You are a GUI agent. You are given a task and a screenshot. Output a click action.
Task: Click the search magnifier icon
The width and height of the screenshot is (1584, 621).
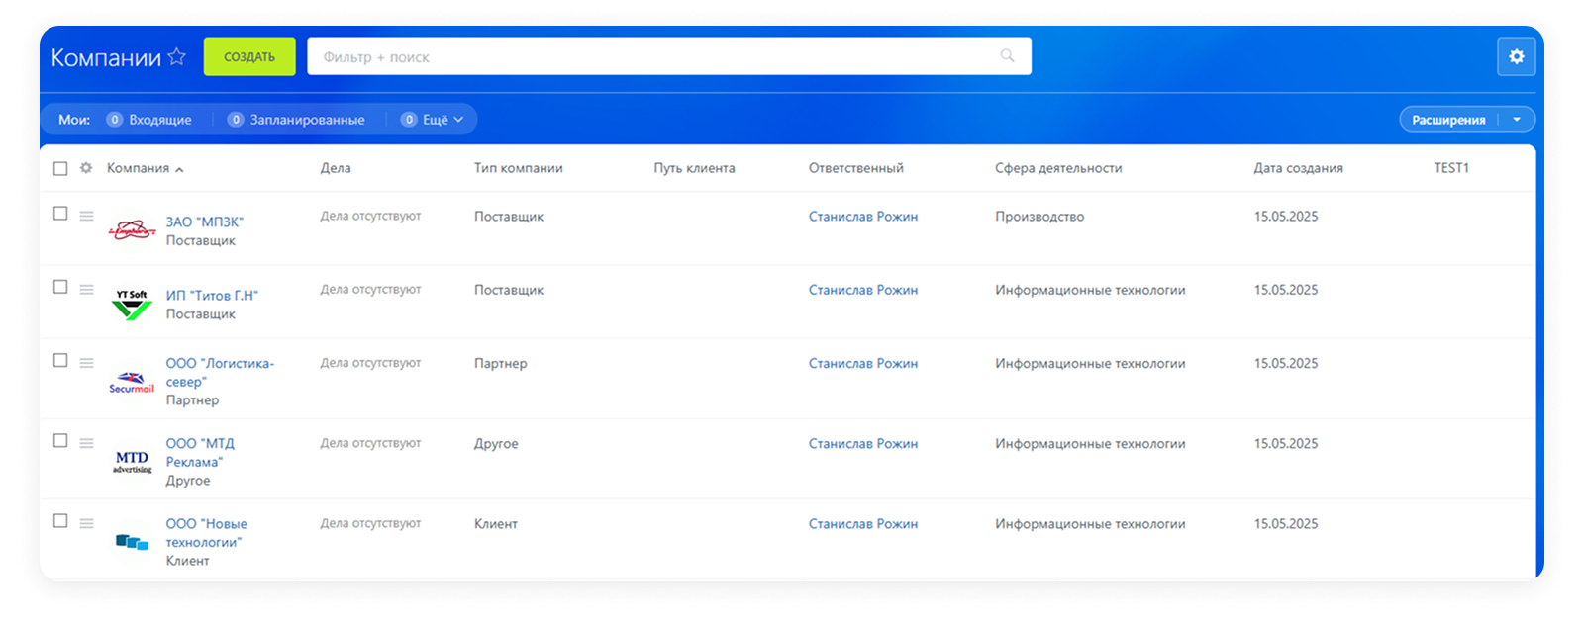point(1007,56)
